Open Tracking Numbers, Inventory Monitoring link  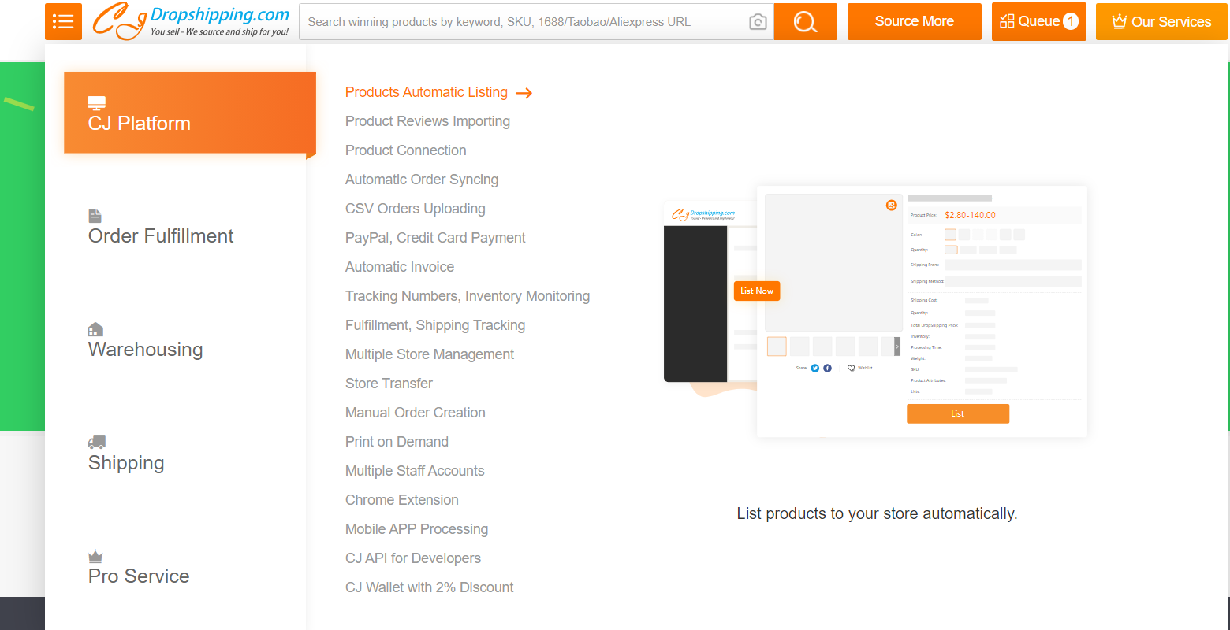468,296
